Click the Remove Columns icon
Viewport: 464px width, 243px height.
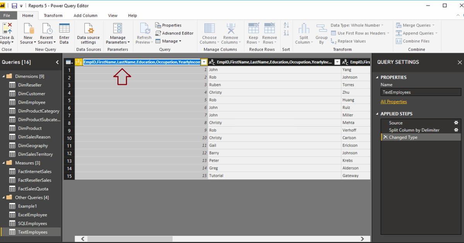231,29
